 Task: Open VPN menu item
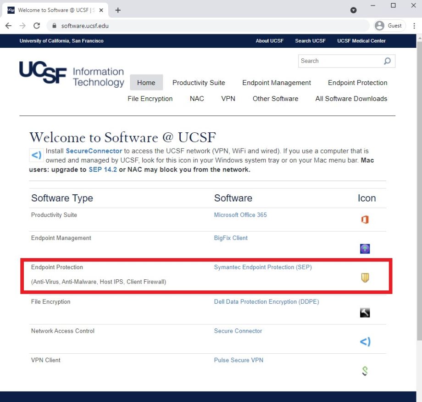(228, 99)
